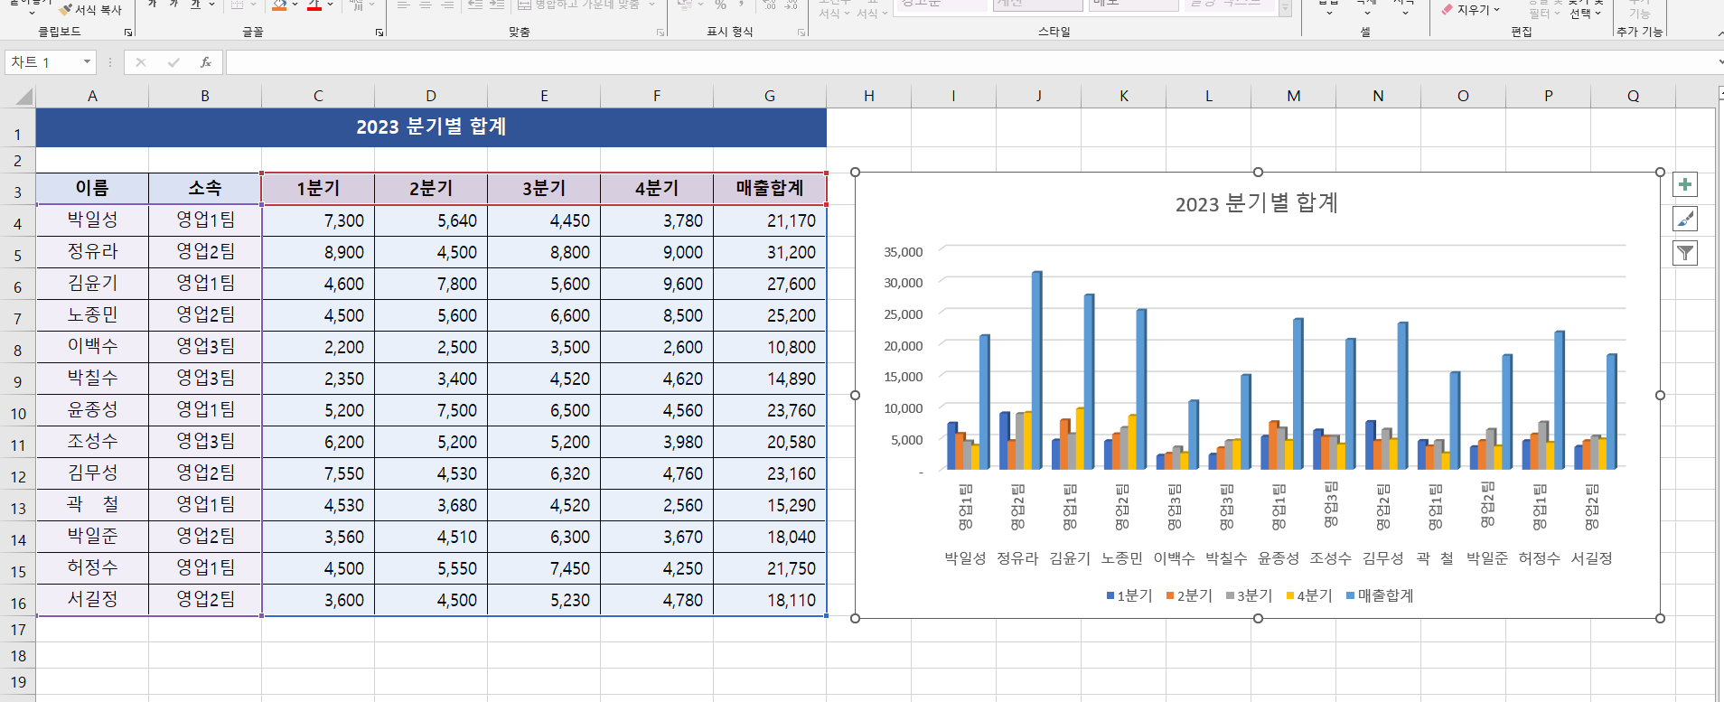Click the Select All corner triangle
Image resolution: width=1724 pixels, height=702 pixels.
[23, 97]
